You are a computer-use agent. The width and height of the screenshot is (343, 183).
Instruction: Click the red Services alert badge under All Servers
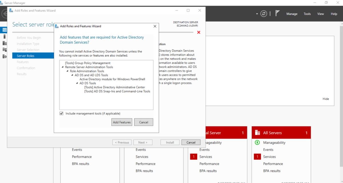click(x=257, y=156)
